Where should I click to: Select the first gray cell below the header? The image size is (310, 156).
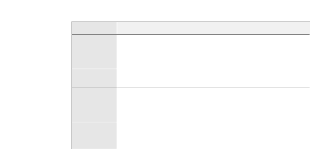(94, 51)
